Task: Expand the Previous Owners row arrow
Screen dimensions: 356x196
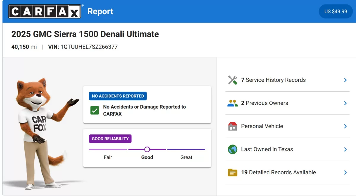Action: point(345,103)
